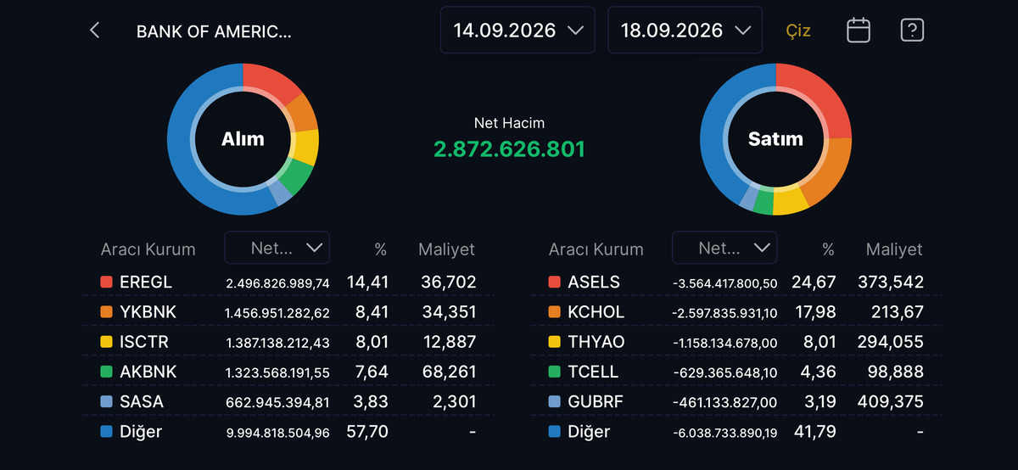Select the green AKBNK color swatch
Screen dimensions: 1018x470
tap(106, 372)
